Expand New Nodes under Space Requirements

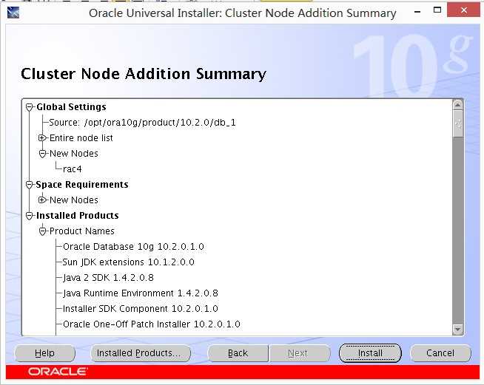click(42, 200)
